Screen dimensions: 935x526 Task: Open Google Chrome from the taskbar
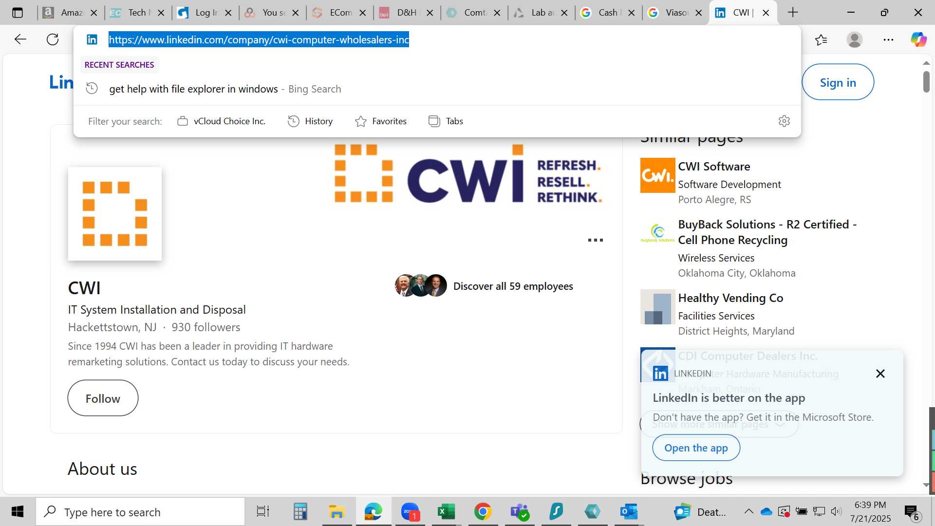[x=483, y=511]
